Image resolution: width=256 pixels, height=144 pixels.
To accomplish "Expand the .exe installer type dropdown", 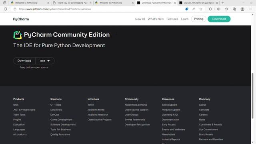I will (45, 61).
